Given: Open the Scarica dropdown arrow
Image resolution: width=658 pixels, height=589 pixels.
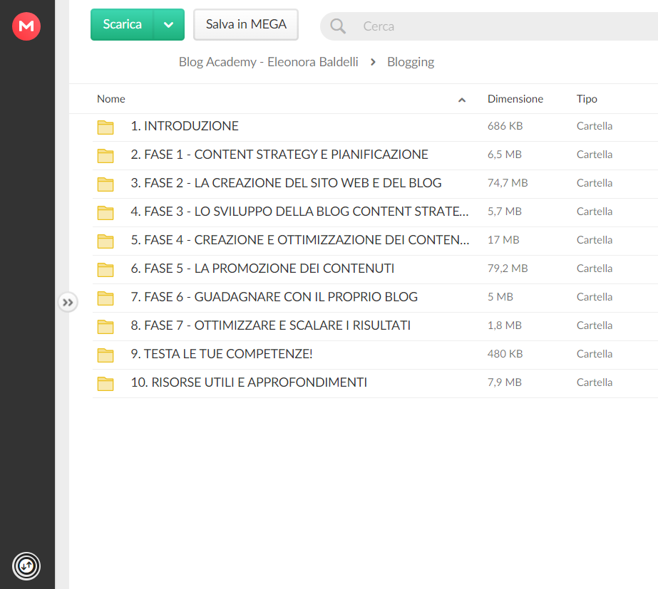Looking at the screenshot, I should click(x=169, y=25).
